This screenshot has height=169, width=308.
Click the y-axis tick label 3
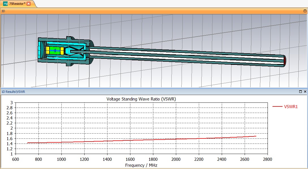(11, 102)
